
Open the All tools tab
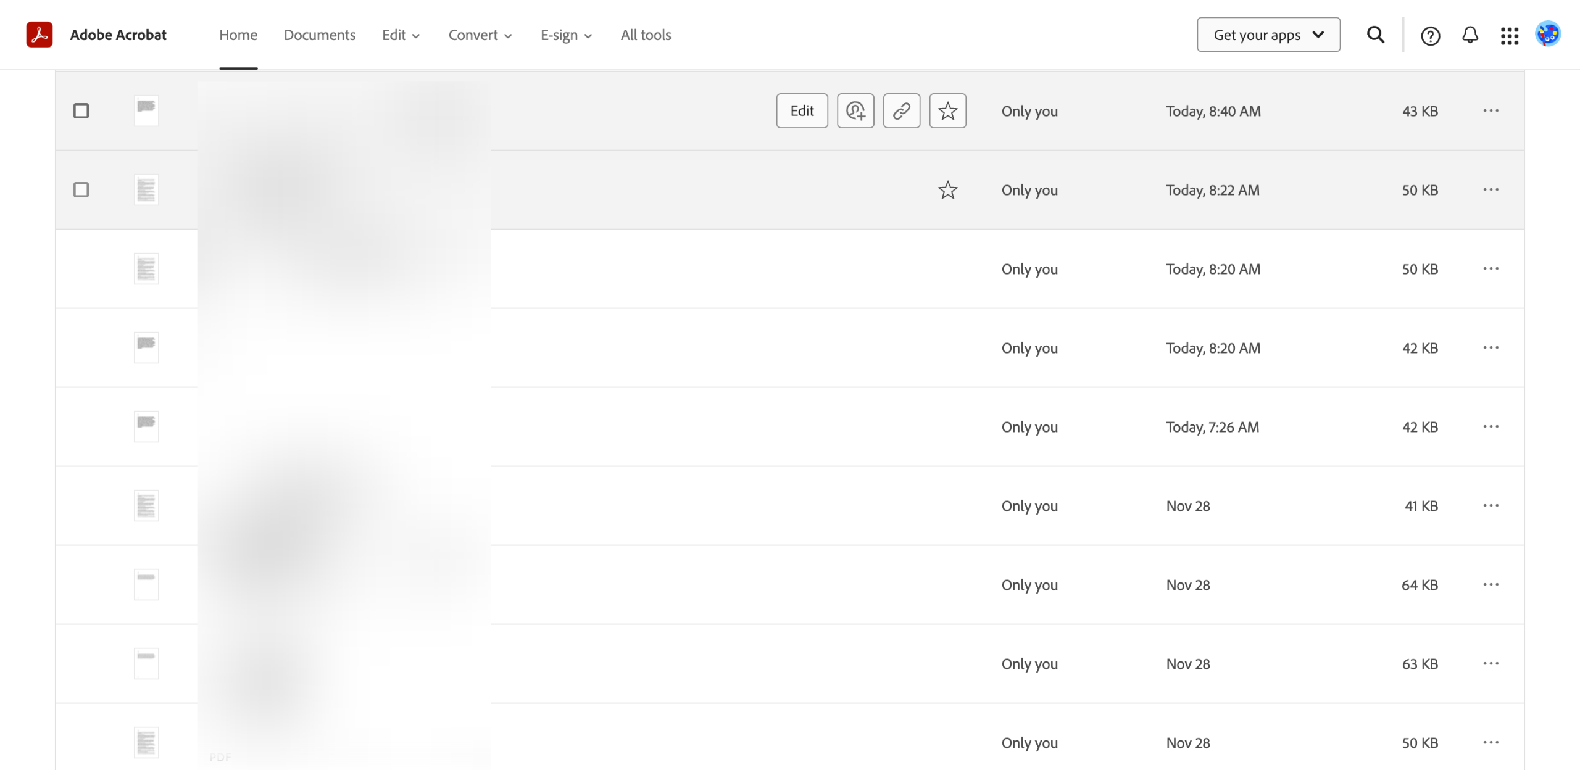point(646,35)
